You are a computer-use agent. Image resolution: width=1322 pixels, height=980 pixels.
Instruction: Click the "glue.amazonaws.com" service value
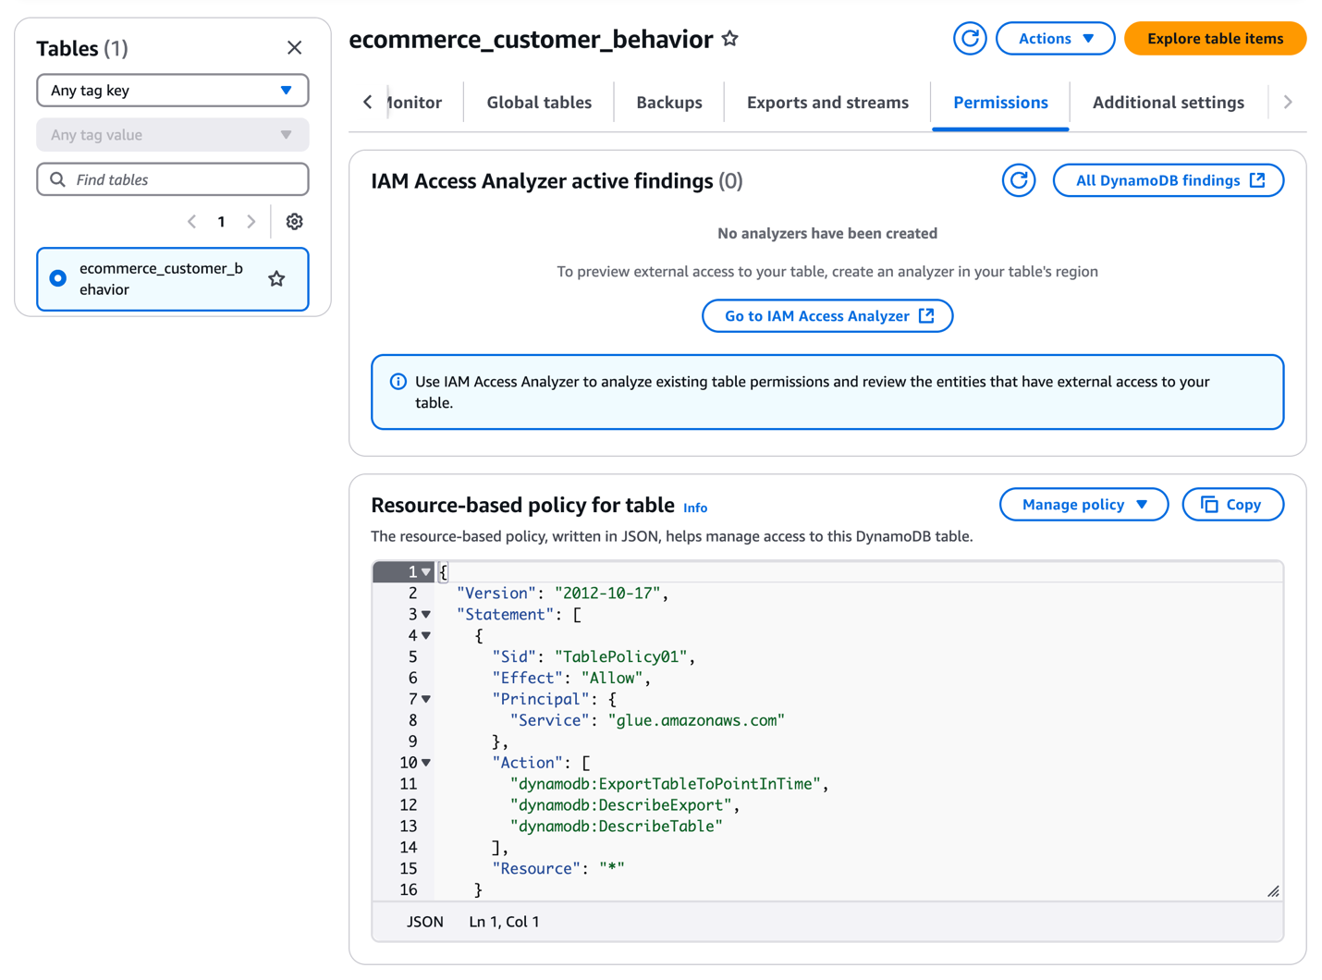point(696,721)
